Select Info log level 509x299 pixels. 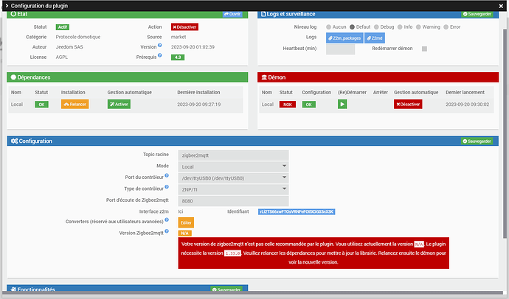coord(400,27)
